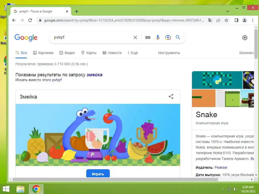This screenshot has height=194, width=259.
Task: Clear the search query text
Action: click(135, 37)
